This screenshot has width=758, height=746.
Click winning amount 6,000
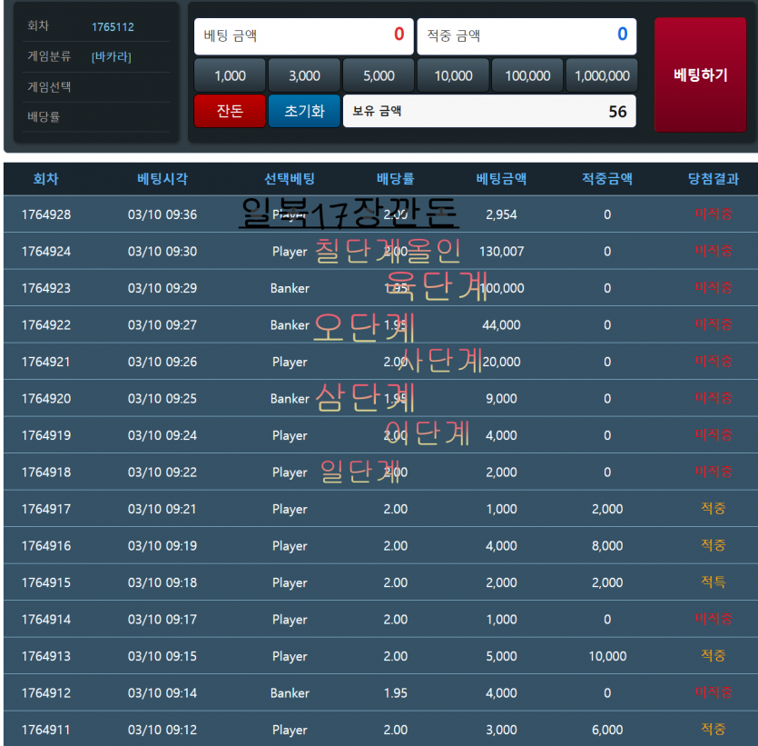pos(607,730)
